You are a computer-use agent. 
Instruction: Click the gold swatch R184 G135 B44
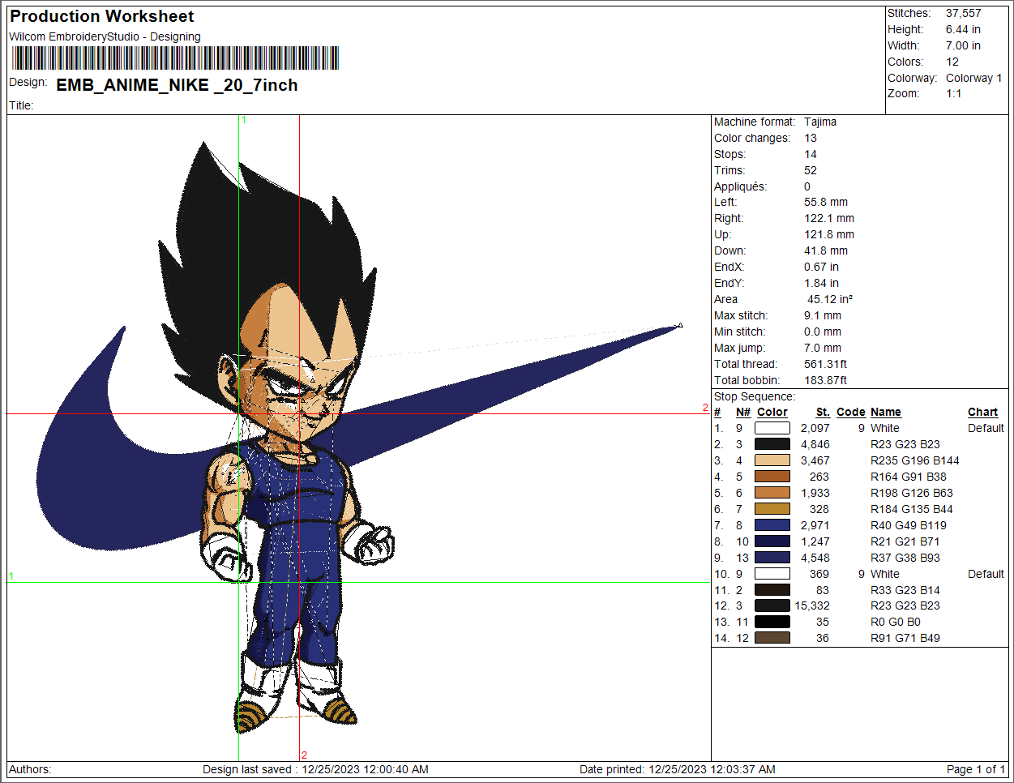[x=772, y=509]
